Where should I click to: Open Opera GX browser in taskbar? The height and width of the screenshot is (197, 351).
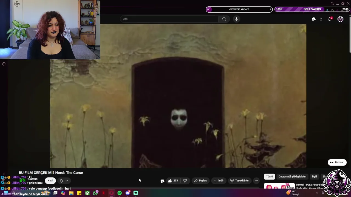point(111,193)
